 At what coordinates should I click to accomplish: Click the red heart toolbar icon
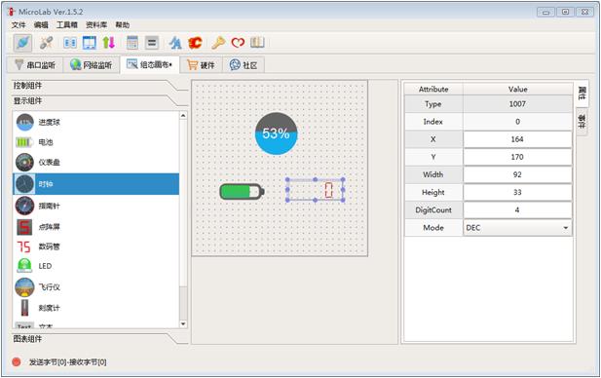pos(238,43)
